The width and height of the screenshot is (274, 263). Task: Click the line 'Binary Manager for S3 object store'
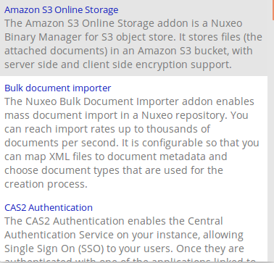[133, 37]
